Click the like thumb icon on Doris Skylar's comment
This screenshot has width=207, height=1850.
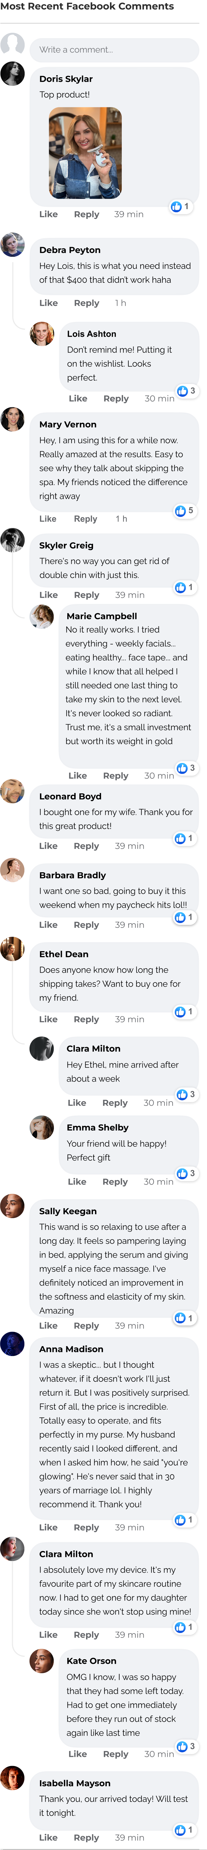177,207
